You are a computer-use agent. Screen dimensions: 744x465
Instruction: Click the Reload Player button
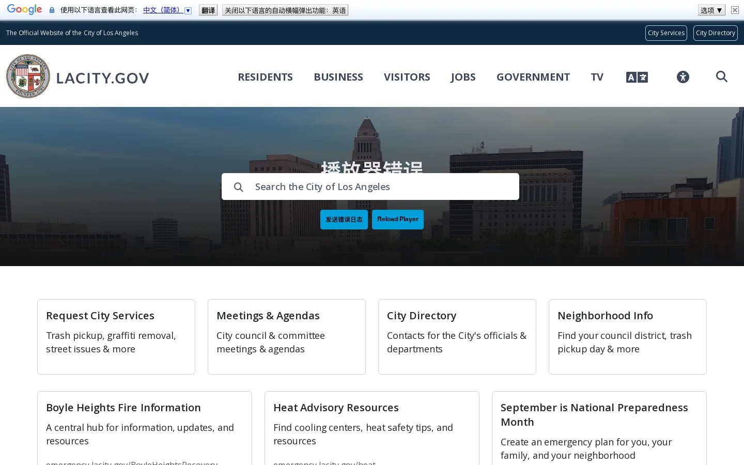pos(398,220)
